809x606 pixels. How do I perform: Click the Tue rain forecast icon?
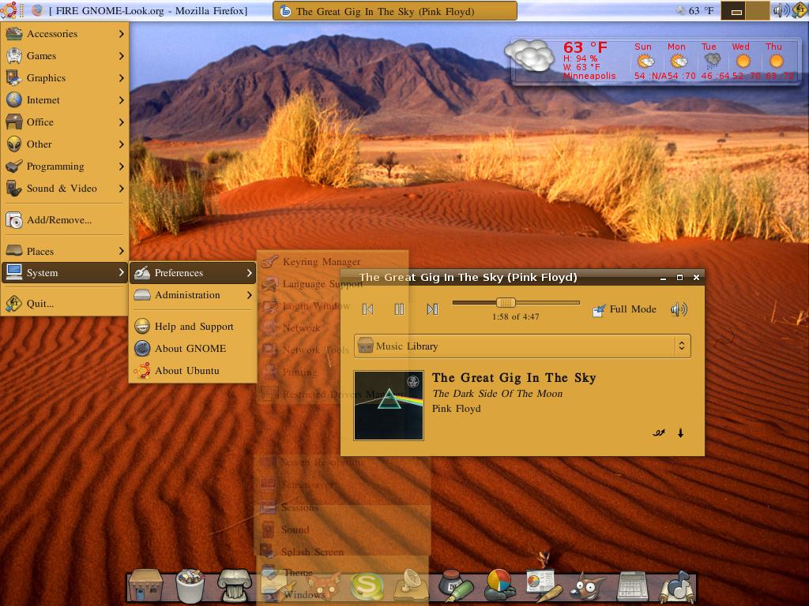[711, 62]
